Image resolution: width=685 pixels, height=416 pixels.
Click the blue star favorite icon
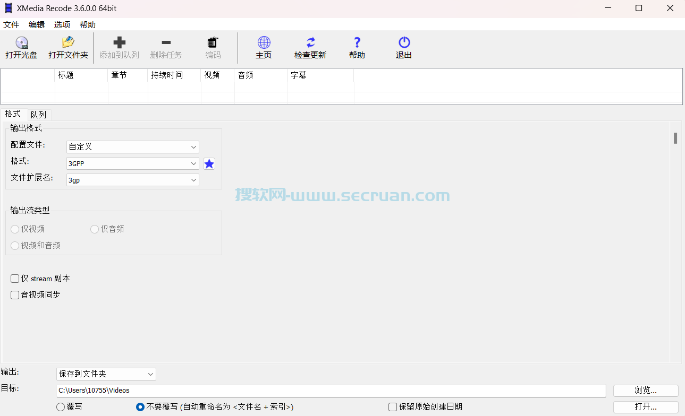pyautogui.click(x=209, y=163)
